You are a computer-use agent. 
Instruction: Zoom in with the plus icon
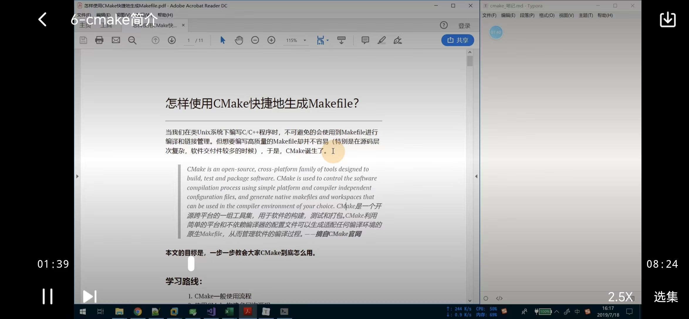(x=271, y=40)
